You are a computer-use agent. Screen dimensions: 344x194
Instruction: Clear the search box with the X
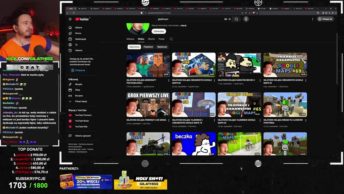230,19
